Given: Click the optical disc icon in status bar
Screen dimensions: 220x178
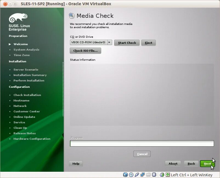Looking at the screenshot, I should coord(131,175).
